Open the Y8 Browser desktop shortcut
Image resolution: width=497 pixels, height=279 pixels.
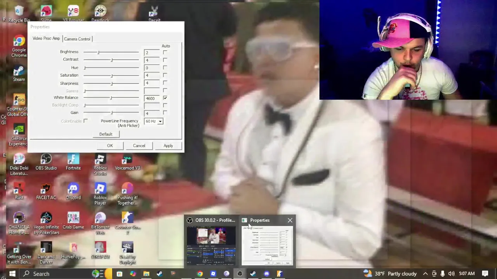73,13
